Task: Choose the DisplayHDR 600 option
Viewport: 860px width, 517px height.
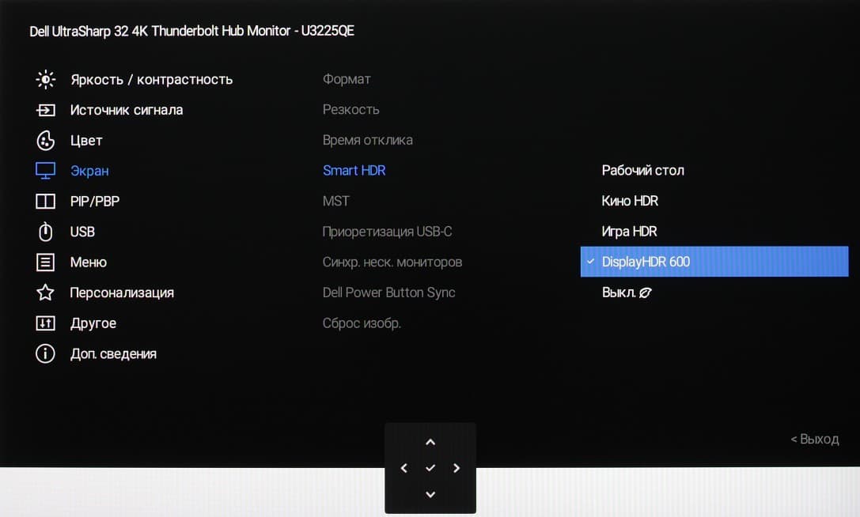Action: tap(714, 262)
